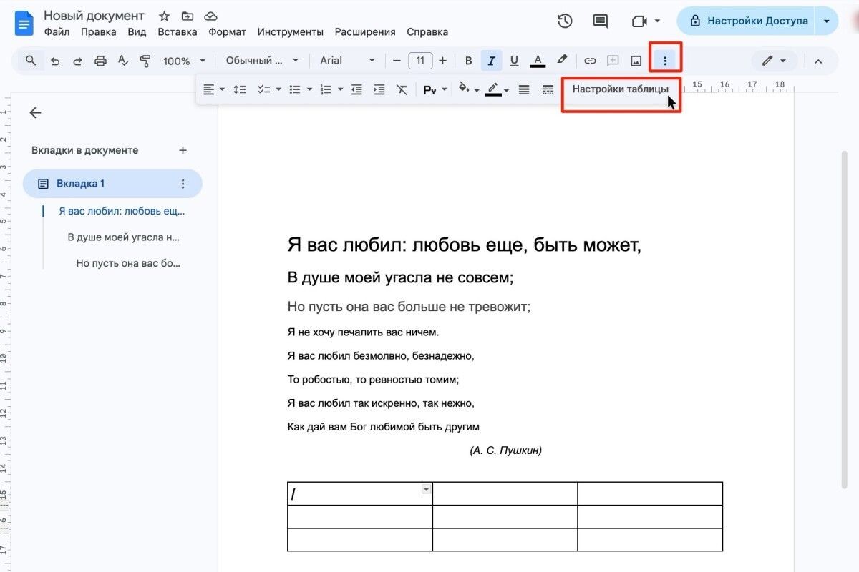859x572 pixels.
Task: Click the three-dot more toolbar button
Action: [665, 61]
